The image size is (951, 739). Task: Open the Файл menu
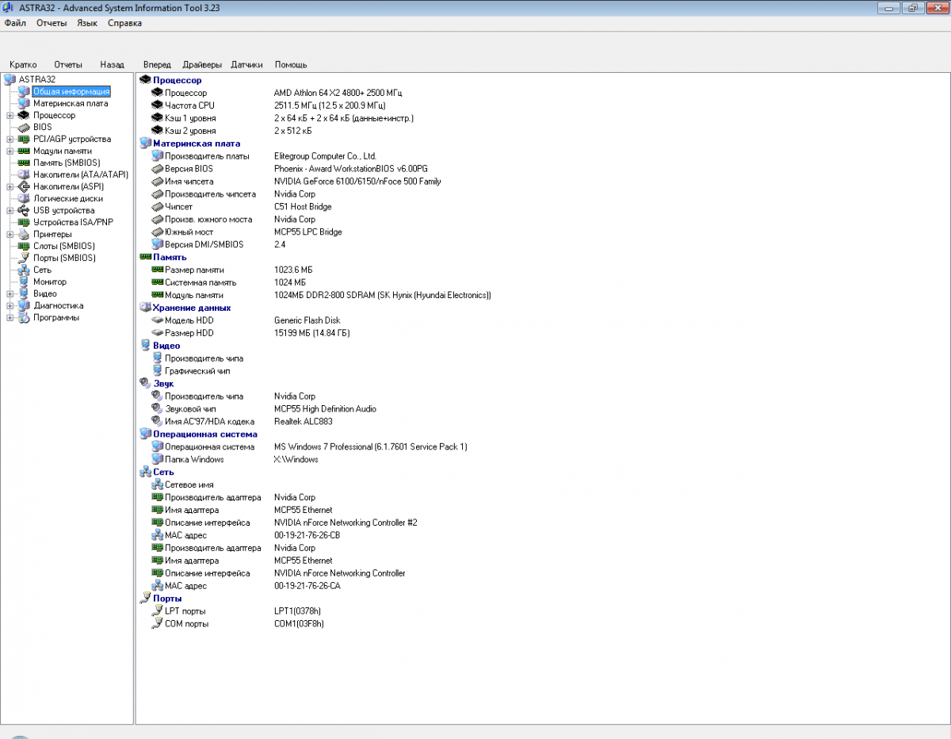[15, 23]
